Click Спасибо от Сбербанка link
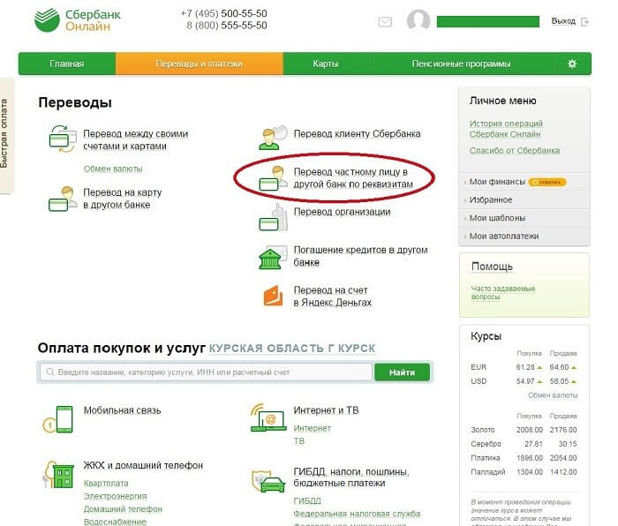The height and width of the screenshot is (526, 618). pos(515,151)
